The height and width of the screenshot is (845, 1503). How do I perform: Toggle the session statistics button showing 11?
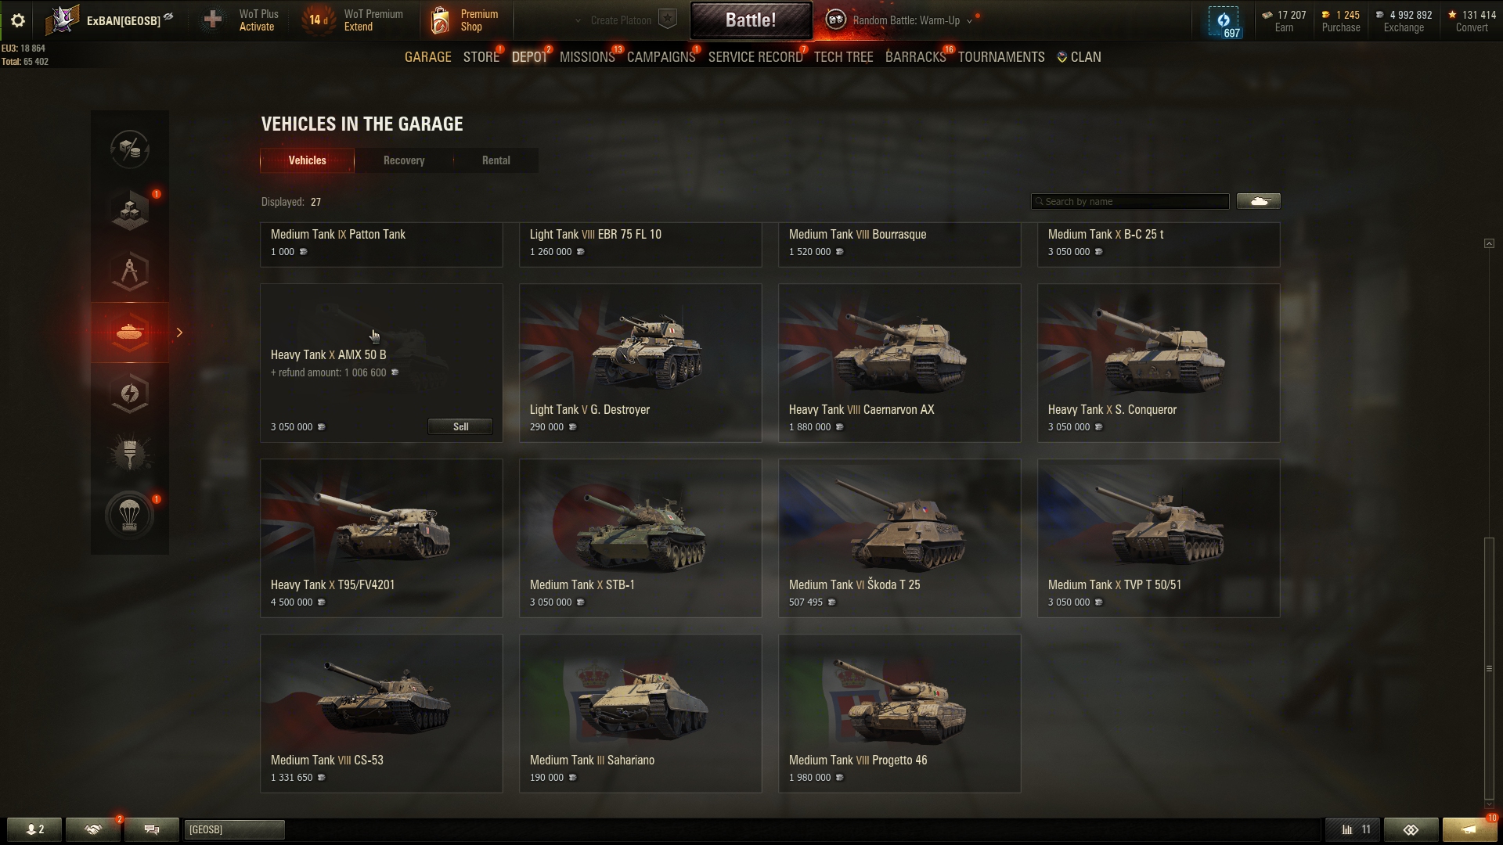[x=1356, y=829]
